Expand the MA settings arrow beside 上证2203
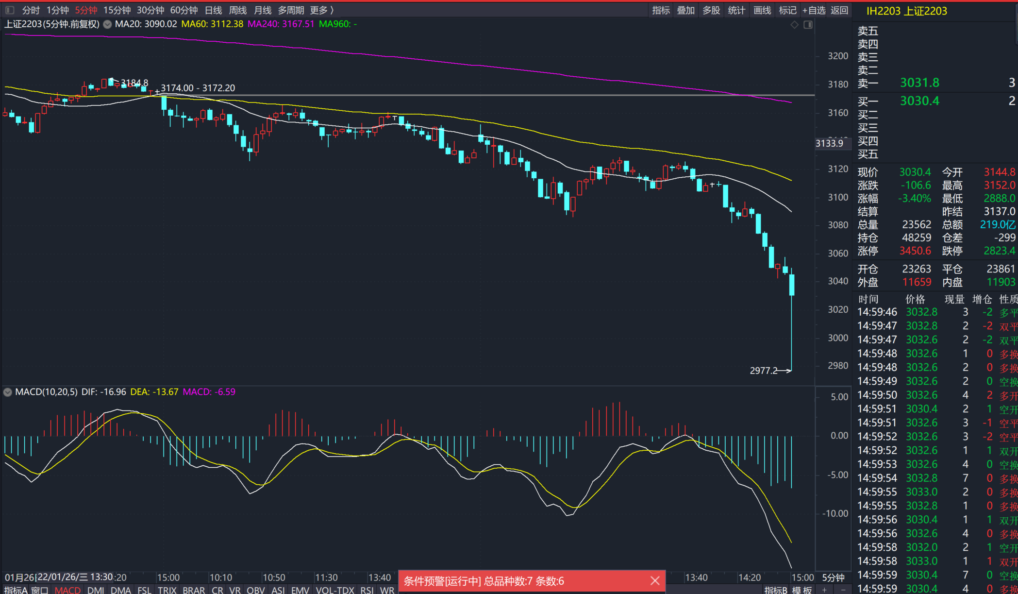1018x594 pixels. click(x=107, y=24)
